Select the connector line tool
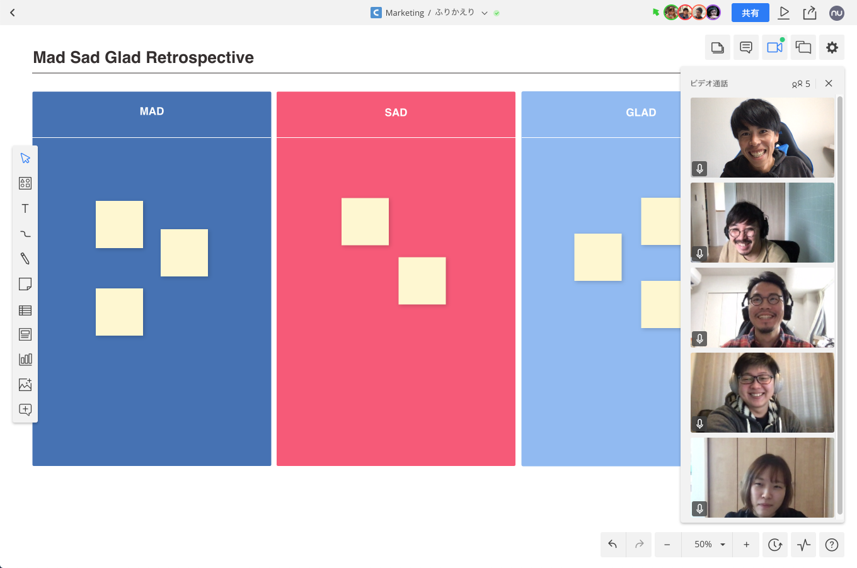Viewport: 857px width, 568px height. pyautogui.click(x=25, y=234)
